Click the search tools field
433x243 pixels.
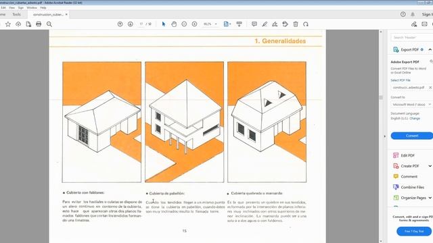pyautogui.click(x=412, y=38)
